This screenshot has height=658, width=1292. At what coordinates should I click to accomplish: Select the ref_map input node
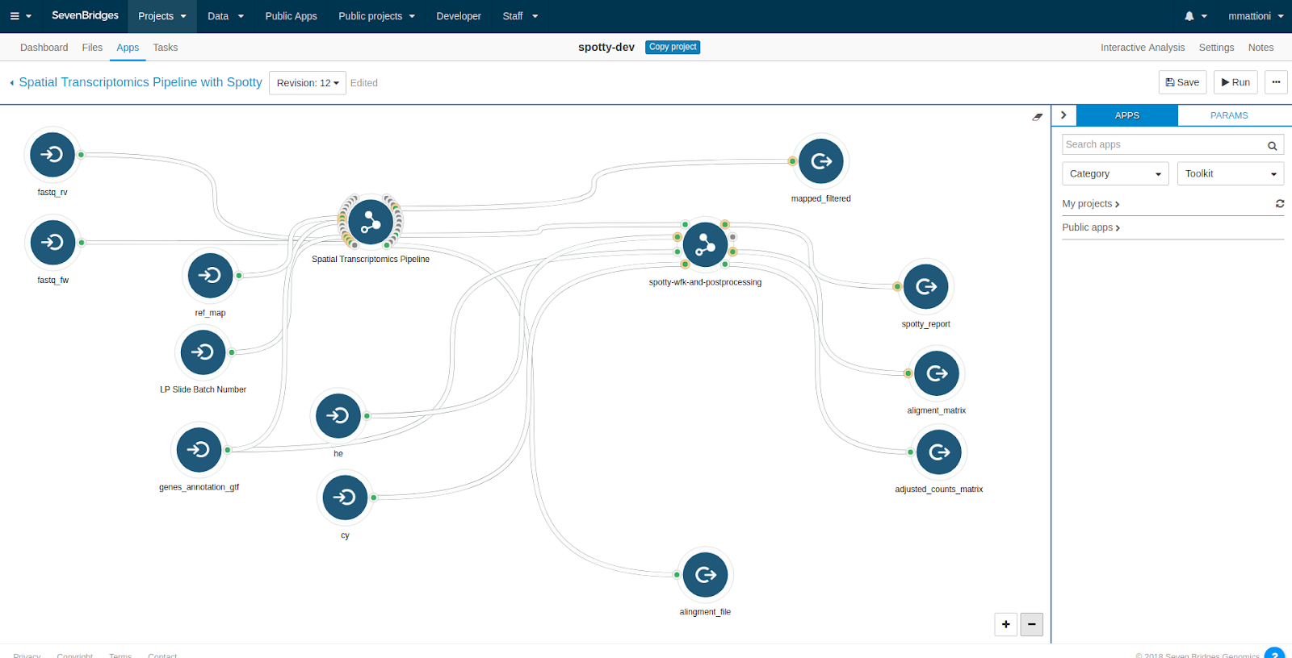210,276
